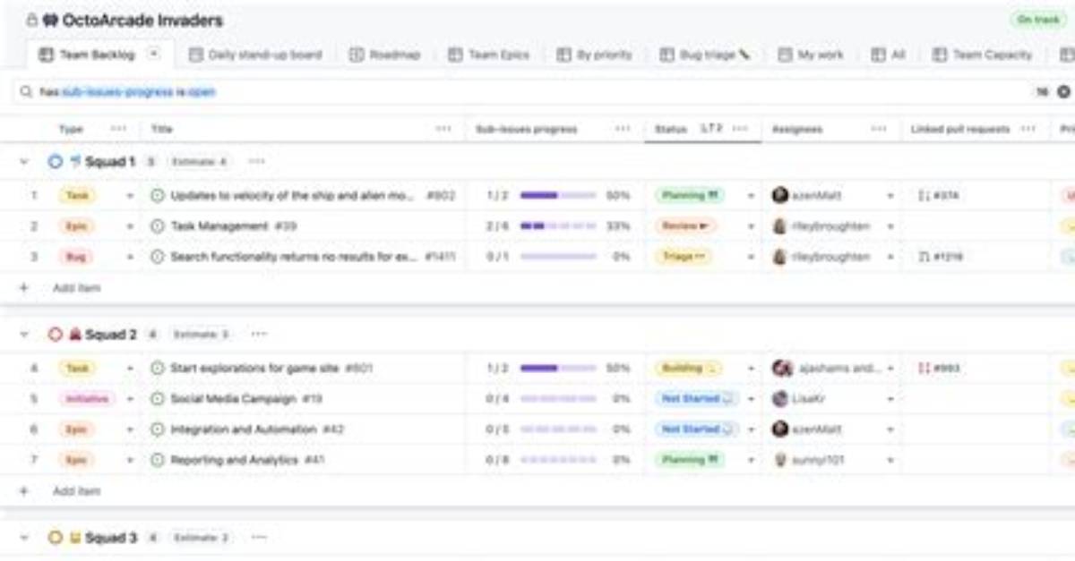Open Title column options menu
This screenshot has width=1075, height=561.
click(x=443, y=129)
